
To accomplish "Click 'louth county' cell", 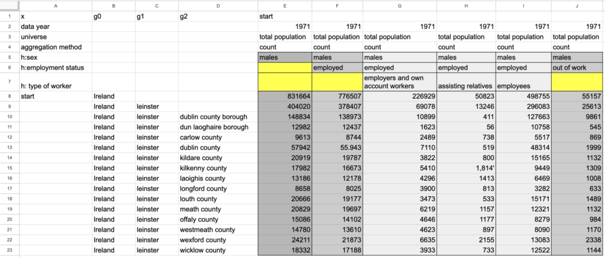I will [x=218, y=199].
